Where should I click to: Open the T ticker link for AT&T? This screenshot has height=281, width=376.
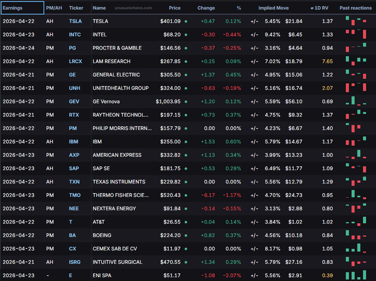tap(71, 222)
